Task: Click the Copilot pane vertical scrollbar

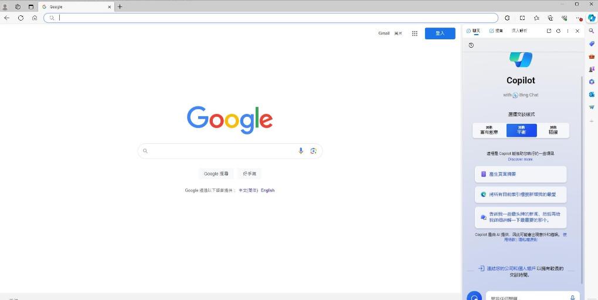Action: 582,180
